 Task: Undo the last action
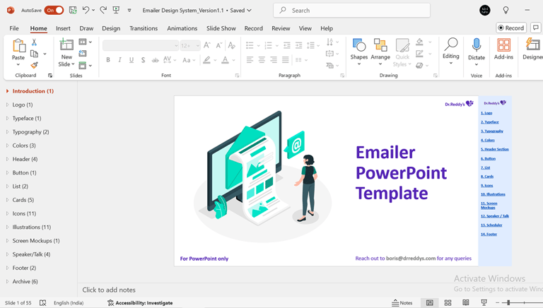[x=86, y=10]
